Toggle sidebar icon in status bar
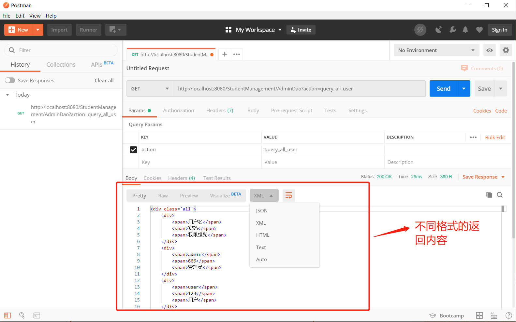 pos(7,315)
